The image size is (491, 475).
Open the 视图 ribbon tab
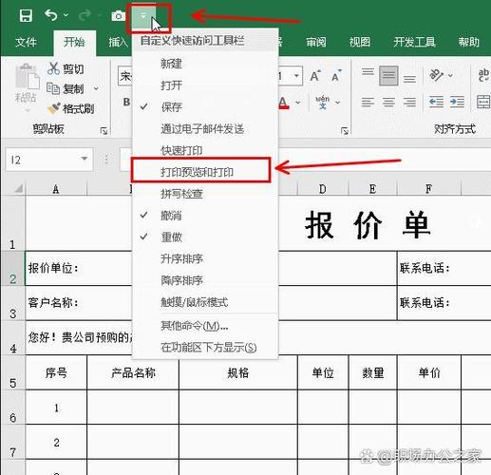[360, 42]
